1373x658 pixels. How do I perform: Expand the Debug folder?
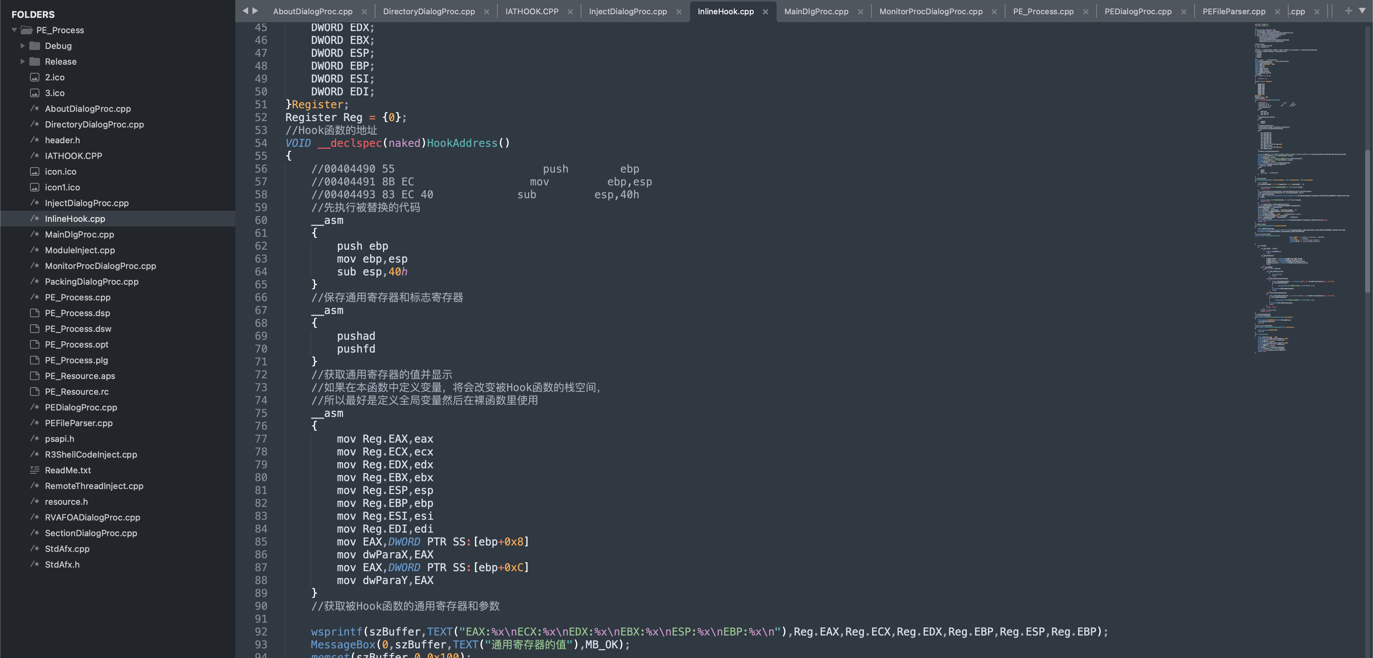tap(23, 46)
